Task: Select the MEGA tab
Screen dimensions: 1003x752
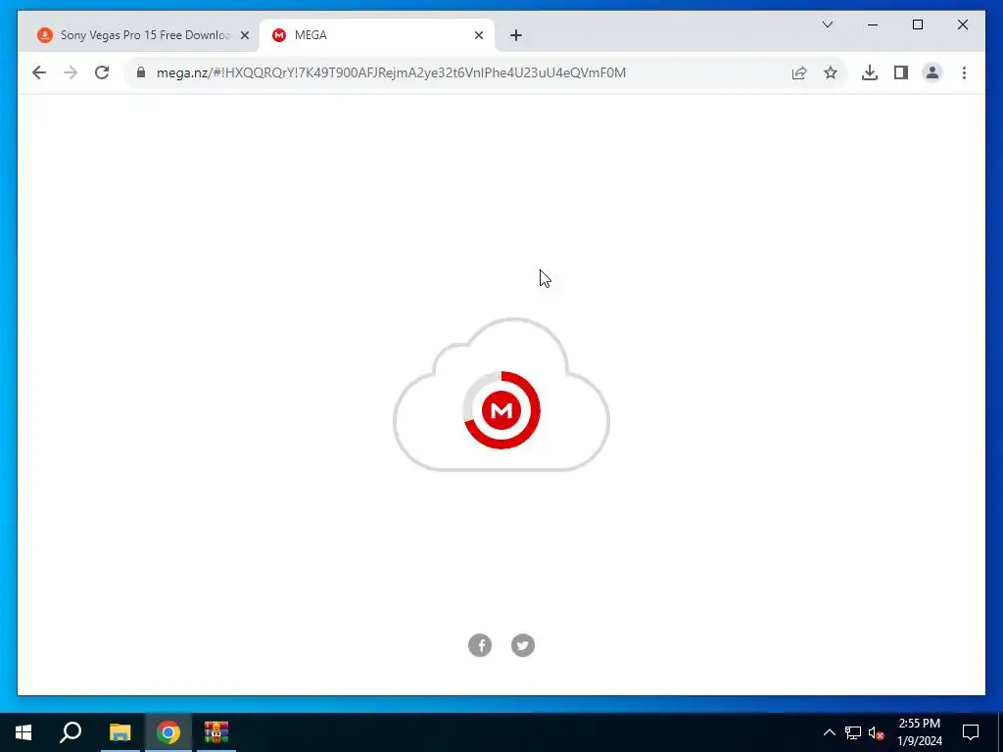Action: pyautogui.click(x=376, y=35)
